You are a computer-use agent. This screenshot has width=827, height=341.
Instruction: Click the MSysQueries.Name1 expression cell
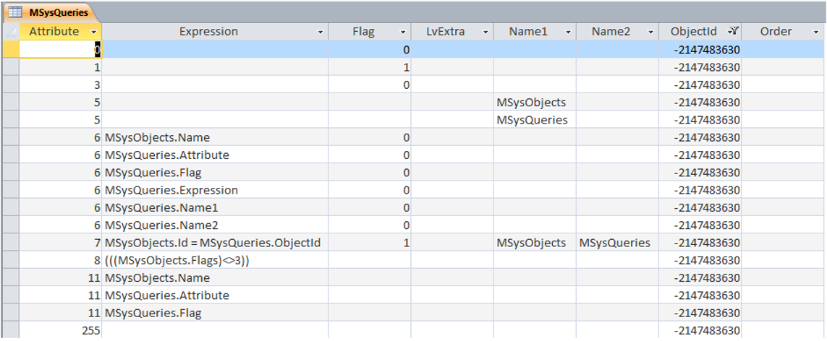click(215, 208)
